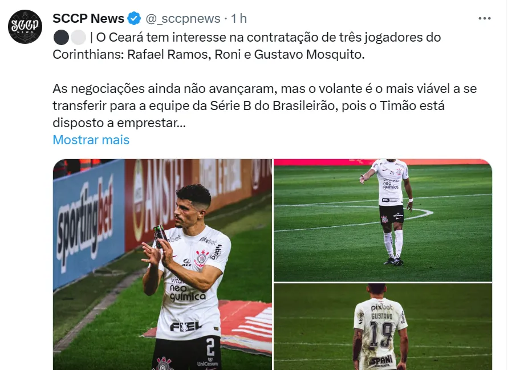Open the SCCP News display name
Viewport: 528px width, 370px height.
pyautogui.click(x=88, y=18)
